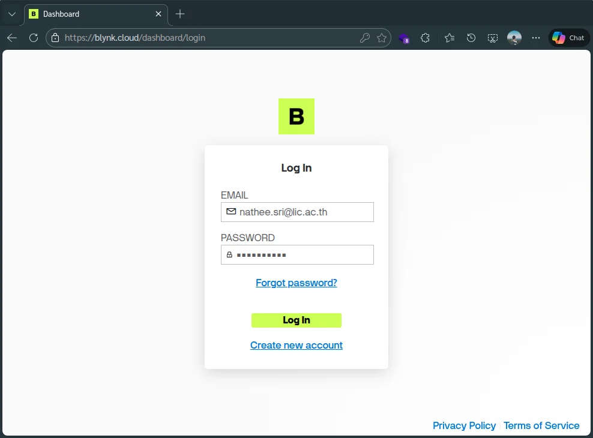This screenshot has width=593, height=438.
Task: Open the browser Extensions puzzle icon
Action: 426,38
